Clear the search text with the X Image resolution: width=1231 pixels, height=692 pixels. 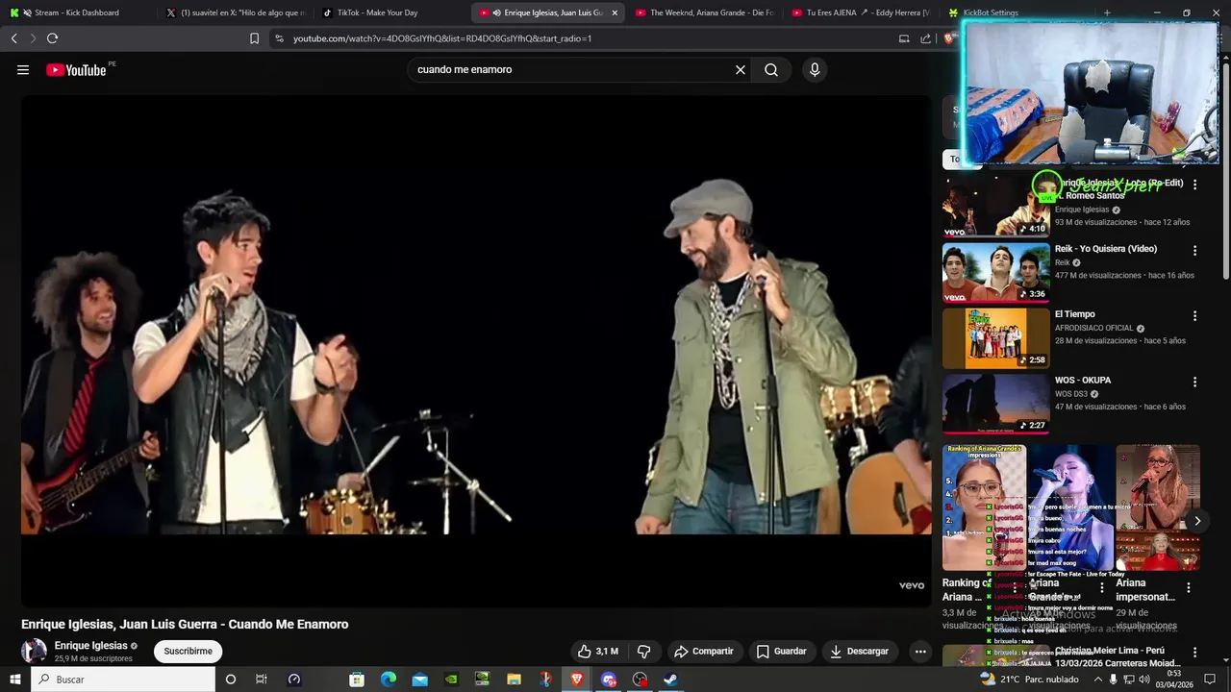pyautogui.click(x=741, y=70)
